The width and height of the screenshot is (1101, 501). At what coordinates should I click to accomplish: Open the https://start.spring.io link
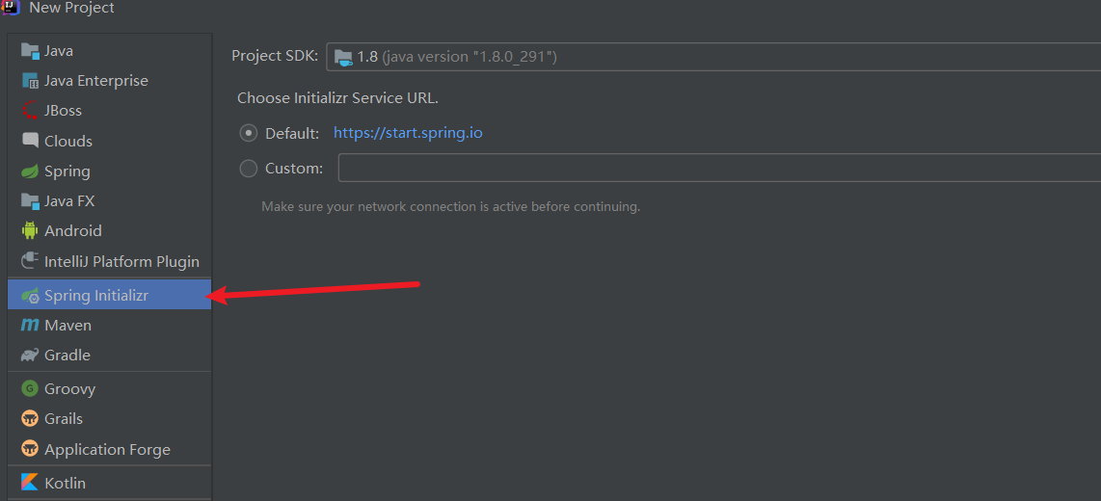tap(408, 133)
